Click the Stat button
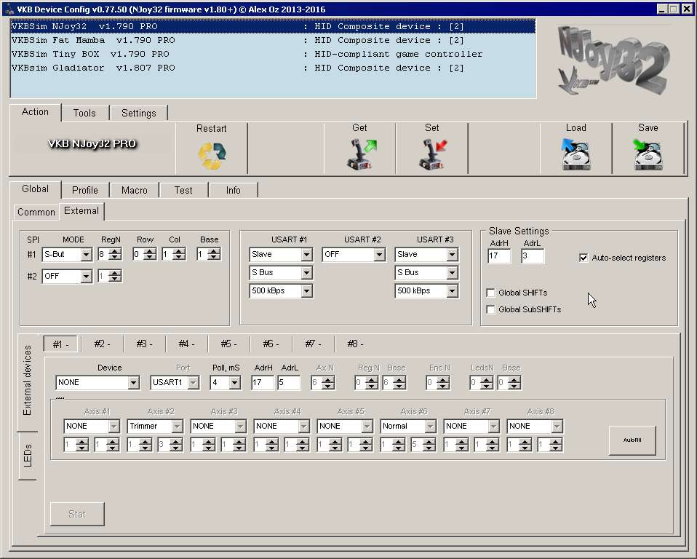 (77, 514)
